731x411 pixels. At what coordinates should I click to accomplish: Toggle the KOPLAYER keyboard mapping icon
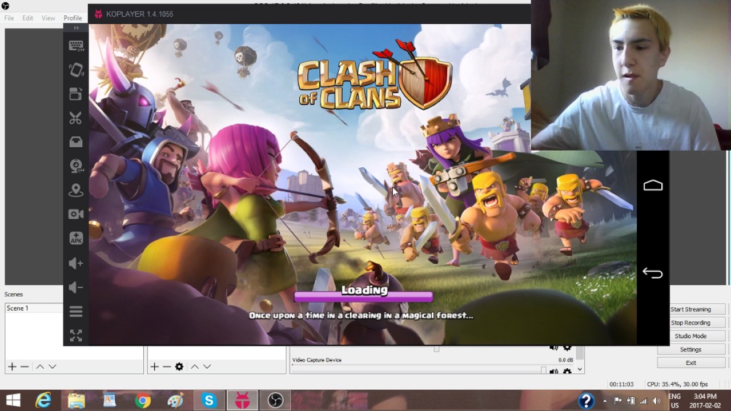point(76,46)
